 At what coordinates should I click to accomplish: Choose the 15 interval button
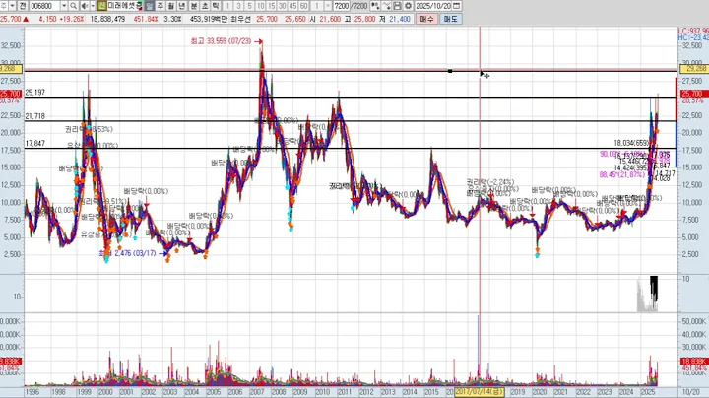272,6
